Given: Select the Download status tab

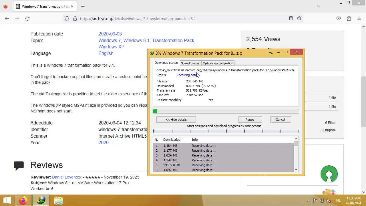Looking at the screenshot, I should (x=166, y=63).
